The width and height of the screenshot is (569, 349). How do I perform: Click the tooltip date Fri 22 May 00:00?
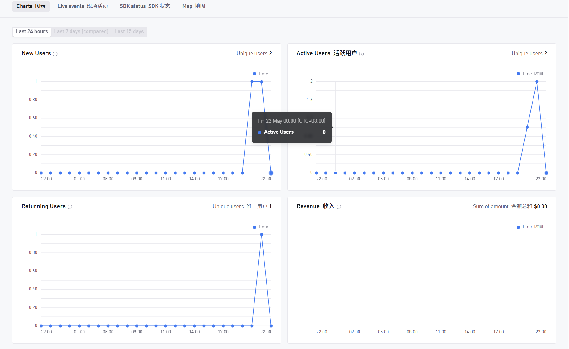(x=292, y=121)
